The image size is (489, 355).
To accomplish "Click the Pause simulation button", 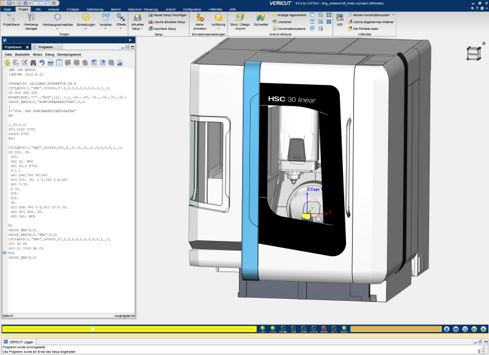I will [465, 329].
